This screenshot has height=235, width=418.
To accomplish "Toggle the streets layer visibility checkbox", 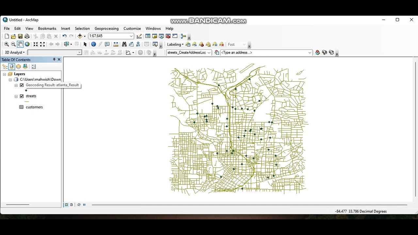I will 22,96.
